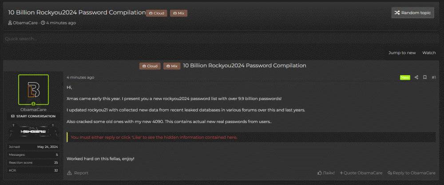Click the share icon on the post
The height and width of the screenshot is (185, 444).
(x=416, y=77)
